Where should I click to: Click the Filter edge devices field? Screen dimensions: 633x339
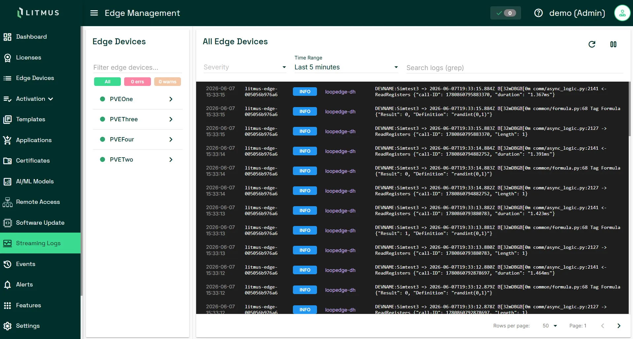pos(137,67)
